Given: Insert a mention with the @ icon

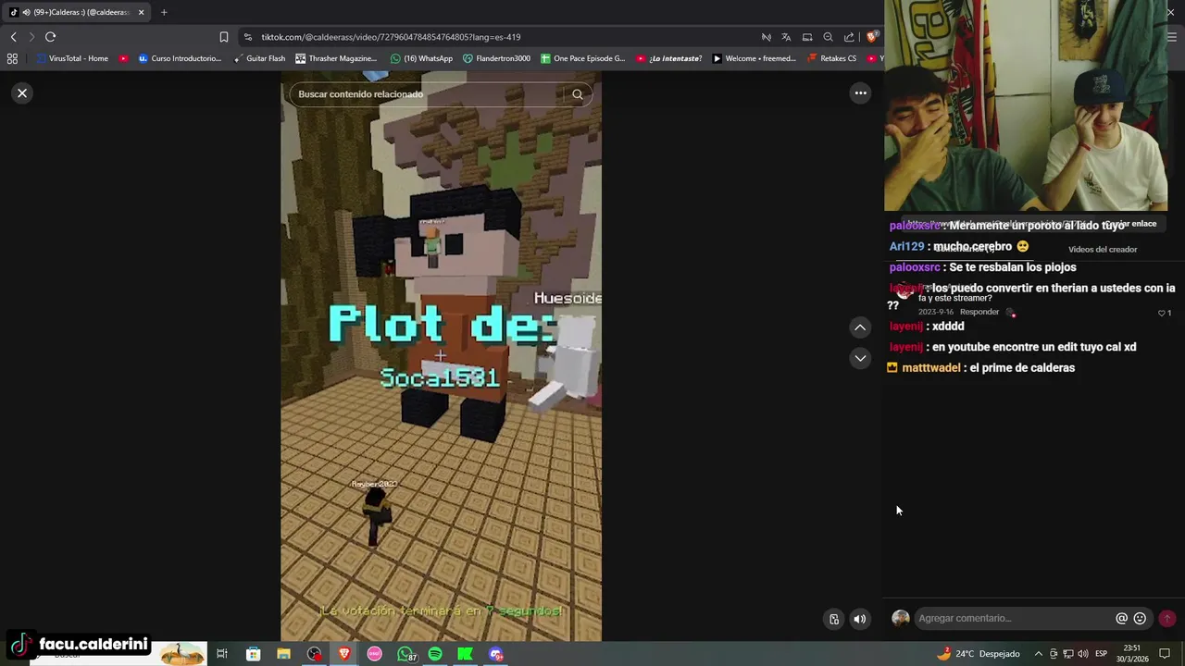Looking at the screenshot, I should point(1121,618).
